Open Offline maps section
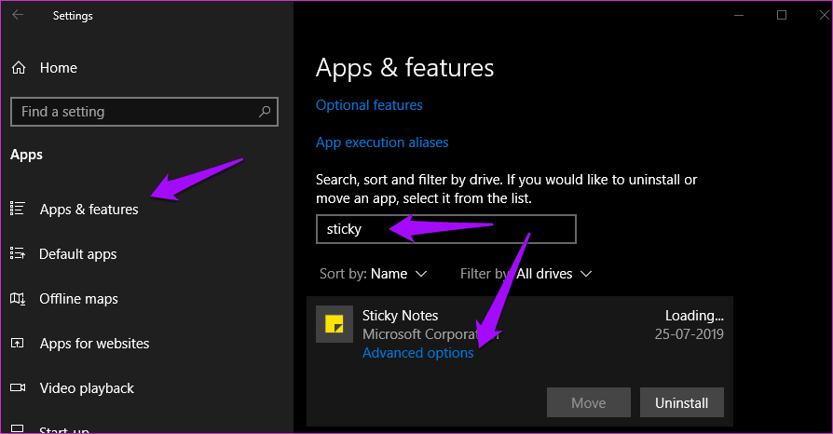Viewport: 833px width, 434px height. [x=78, y=299]
